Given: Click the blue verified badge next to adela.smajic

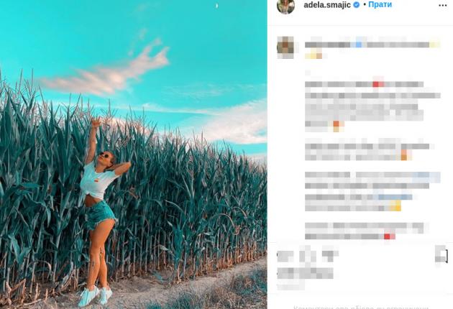Looking at the screenshot, I should [357, 4].
